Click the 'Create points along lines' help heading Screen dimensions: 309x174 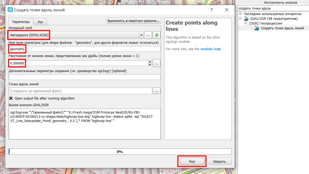point(191,26)
